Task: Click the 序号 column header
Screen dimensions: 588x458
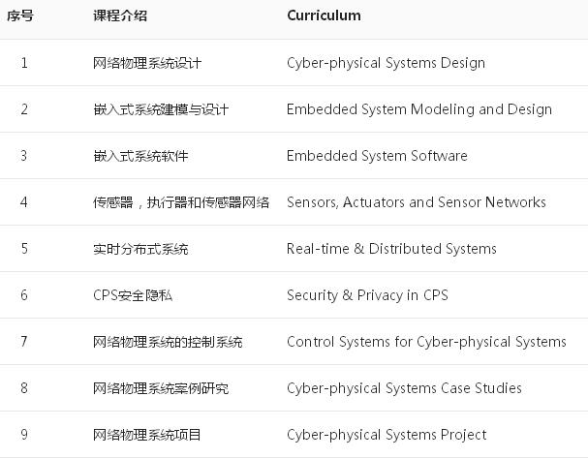Action: tap(20, 15)
